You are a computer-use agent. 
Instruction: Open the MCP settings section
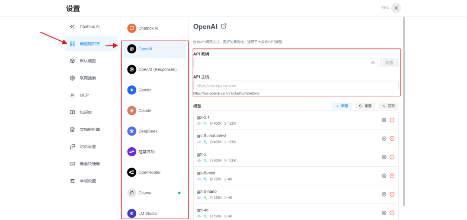pos(91,95)
